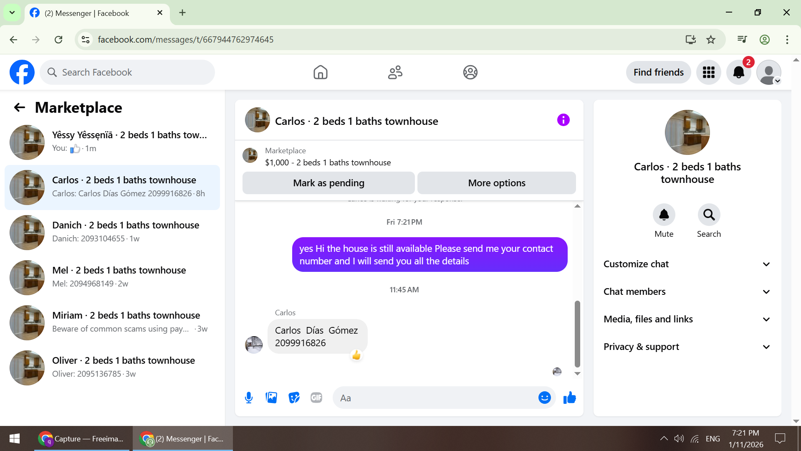The width and height of the screenshot is (801, 451).
Task: Show hidden system tray icons
Action: click(x=664, y=438)
